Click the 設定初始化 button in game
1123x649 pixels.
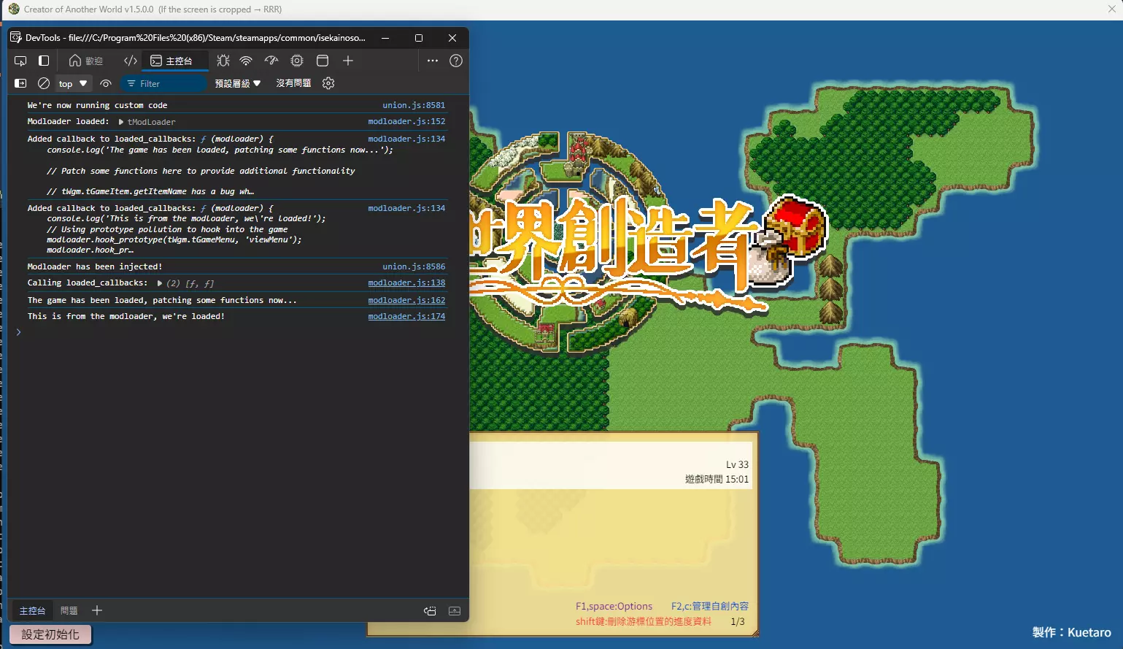tap(50, 634)
